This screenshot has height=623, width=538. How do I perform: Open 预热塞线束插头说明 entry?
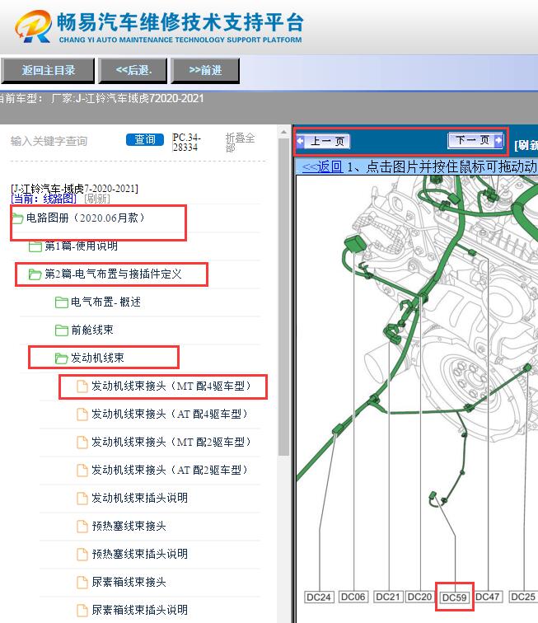coord(139,555)
